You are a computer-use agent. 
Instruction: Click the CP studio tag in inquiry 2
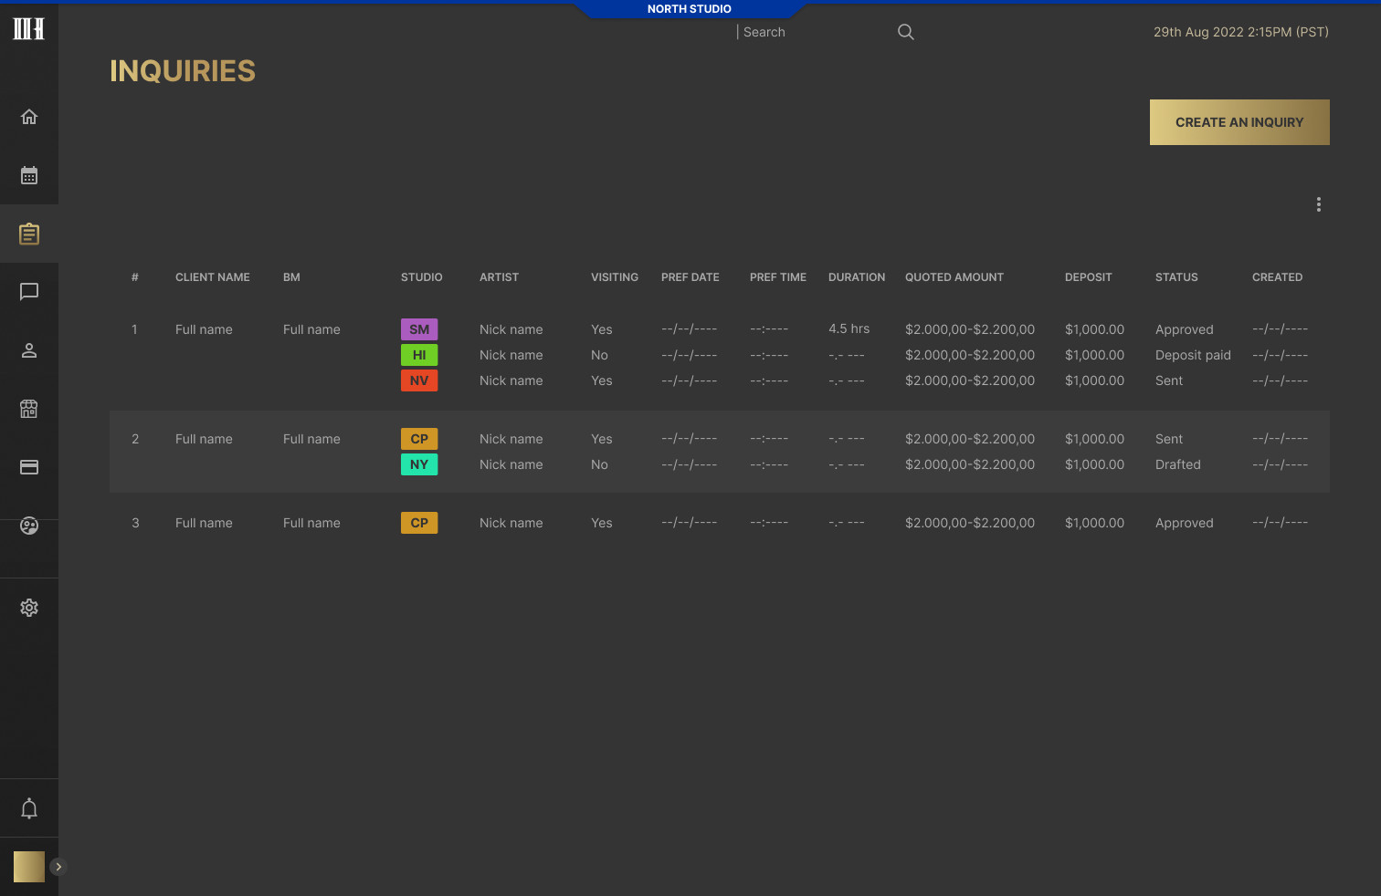point(419,439)
